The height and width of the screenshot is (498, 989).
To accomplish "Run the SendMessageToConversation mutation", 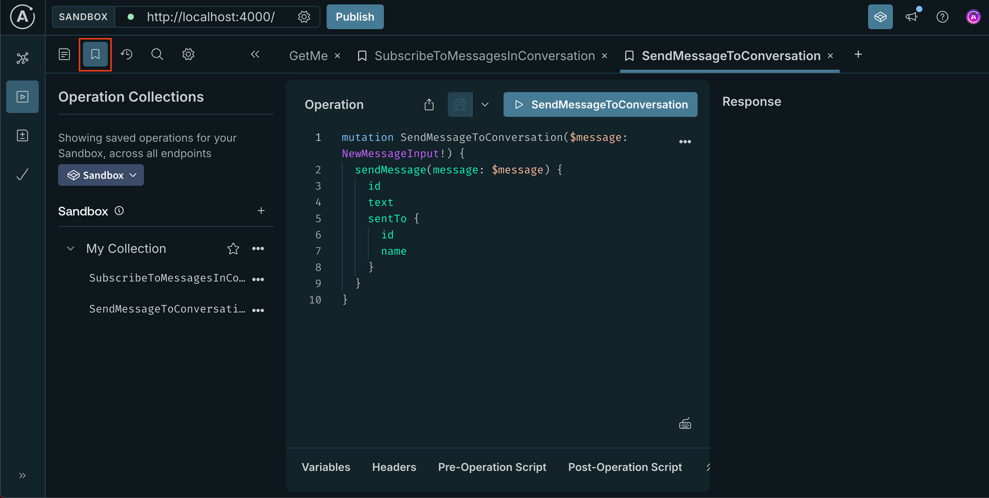I will coord(600,104).
